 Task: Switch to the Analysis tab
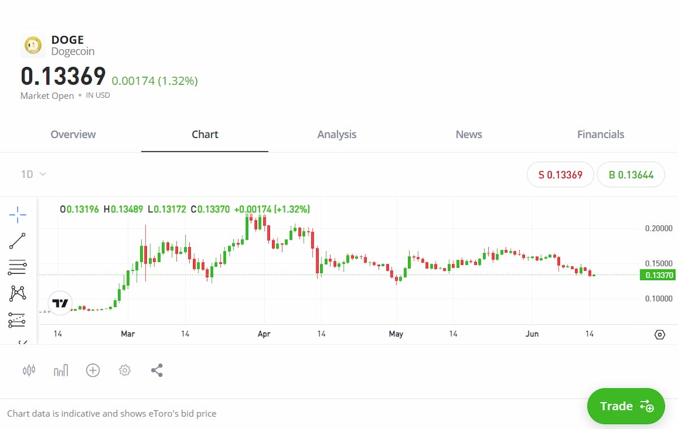[x=337, y=134]
